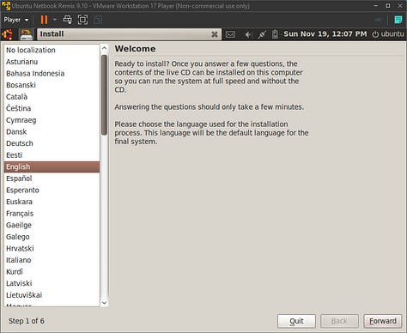The image size is (407, 333).
Task: Click the language list scroll up arrow
Action: click(104, 48)
